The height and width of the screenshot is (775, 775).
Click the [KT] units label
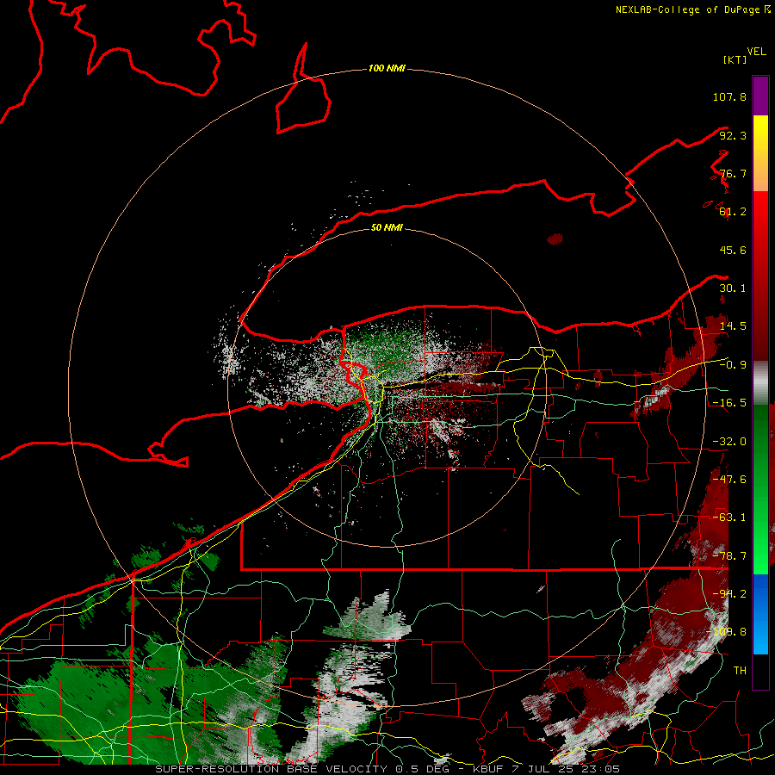[x=735, y=59]
